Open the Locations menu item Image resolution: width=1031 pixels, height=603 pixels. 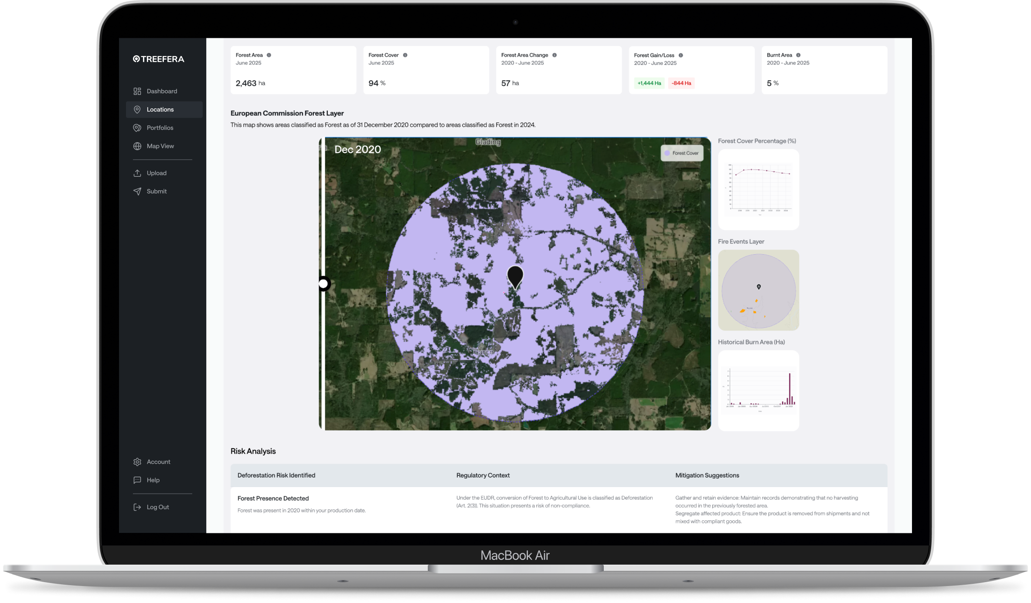pyautogui.click(x=160, y=110)
